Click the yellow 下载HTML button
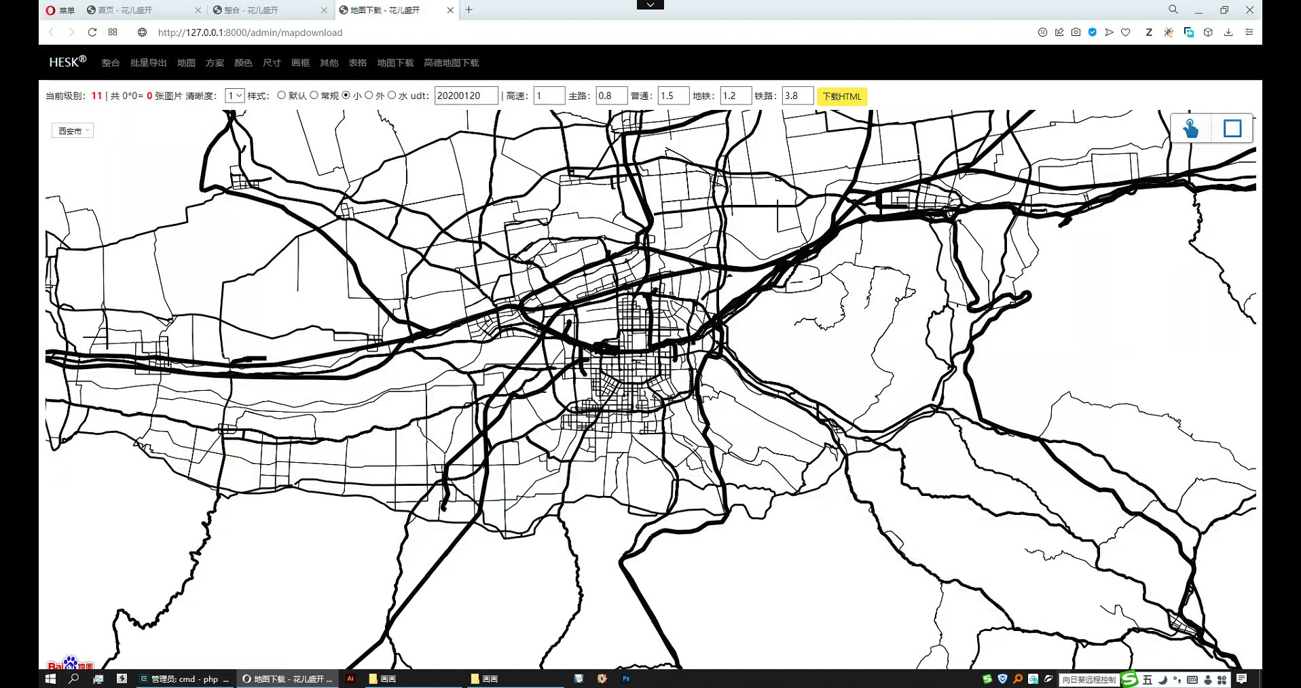This screenshot has width=1301, height=688. click(x=841, y=96)
